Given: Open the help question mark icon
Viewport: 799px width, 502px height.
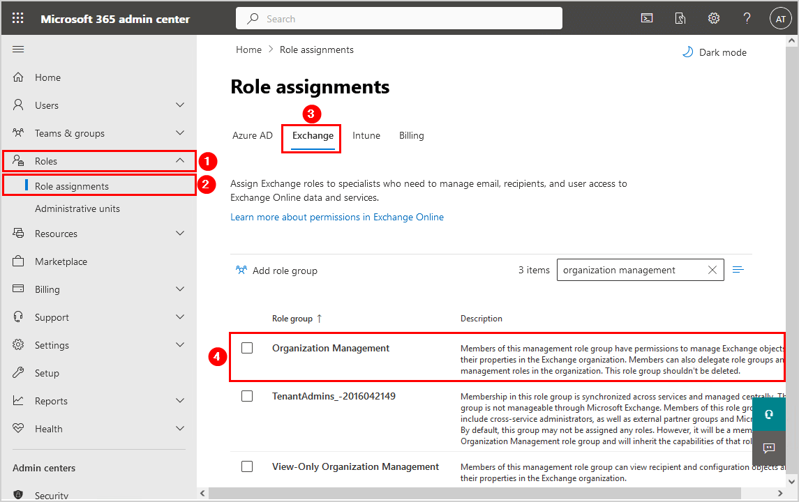Looking at the screenshot, I should pyautogui.click(x=747, y=18).
